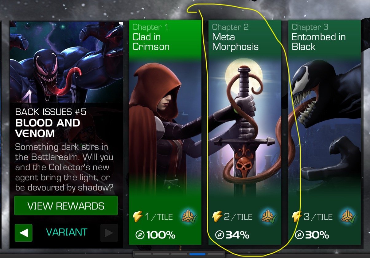Click the Blood and Venom event title

coord(48,128)
